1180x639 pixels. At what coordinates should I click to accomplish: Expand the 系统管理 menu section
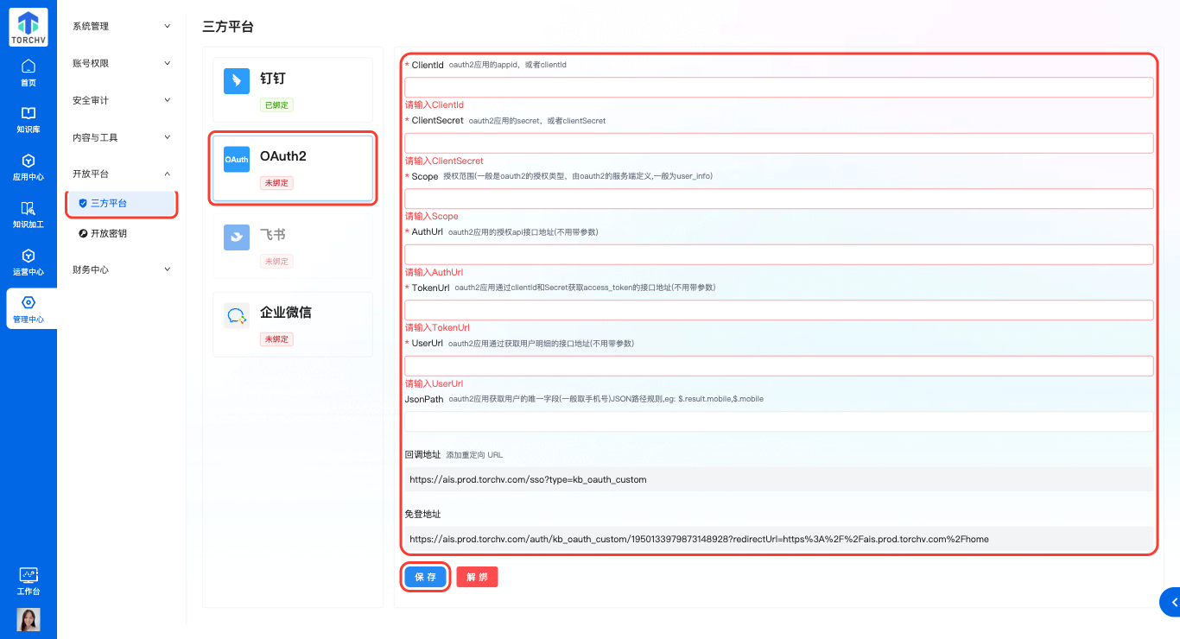[121, 26]
